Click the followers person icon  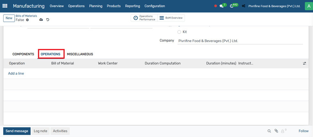[x=283, y=131]
